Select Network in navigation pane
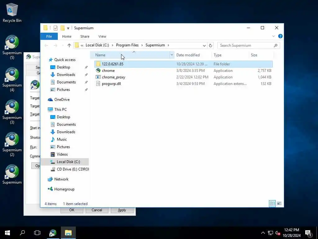Screen dimensions: 318x239 point(61,179)
